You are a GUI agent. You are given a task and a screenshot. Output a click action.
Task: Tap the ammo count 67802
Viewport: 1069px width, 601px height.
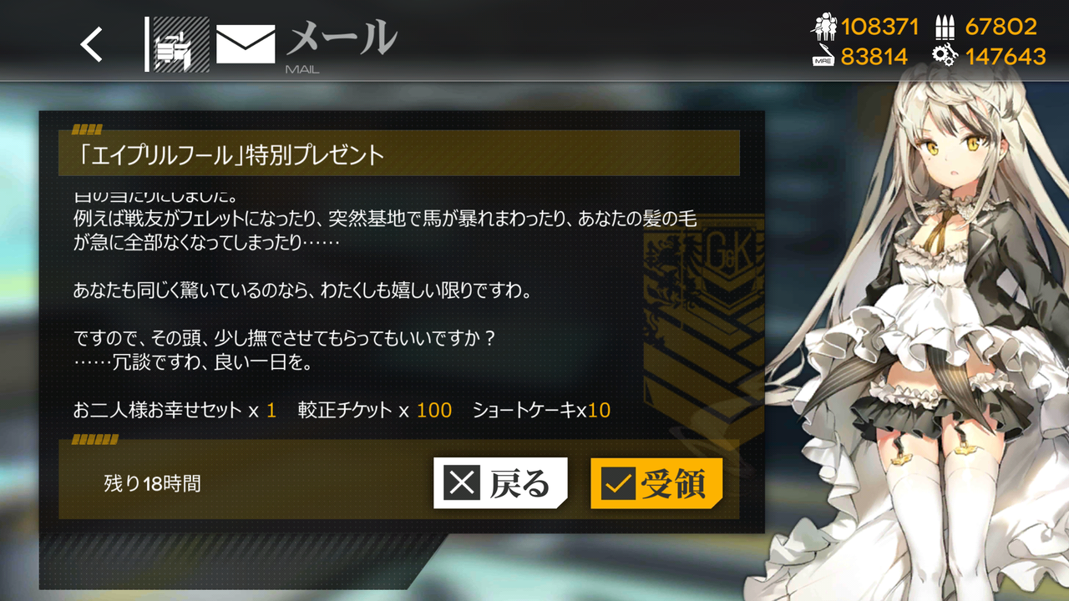click(1001, 28)
